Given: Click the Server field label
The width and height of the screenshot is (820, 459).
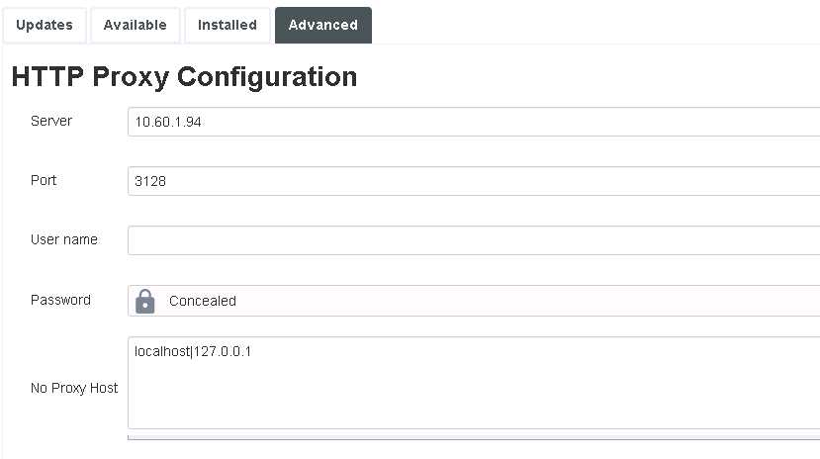Looking at the screenshot, I should click(51, 121).
